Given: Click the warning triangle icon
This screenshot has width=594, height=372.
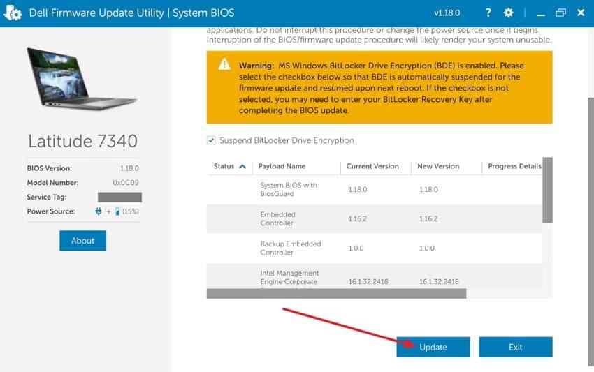Looking at the screenshot, I should [224, 64].
